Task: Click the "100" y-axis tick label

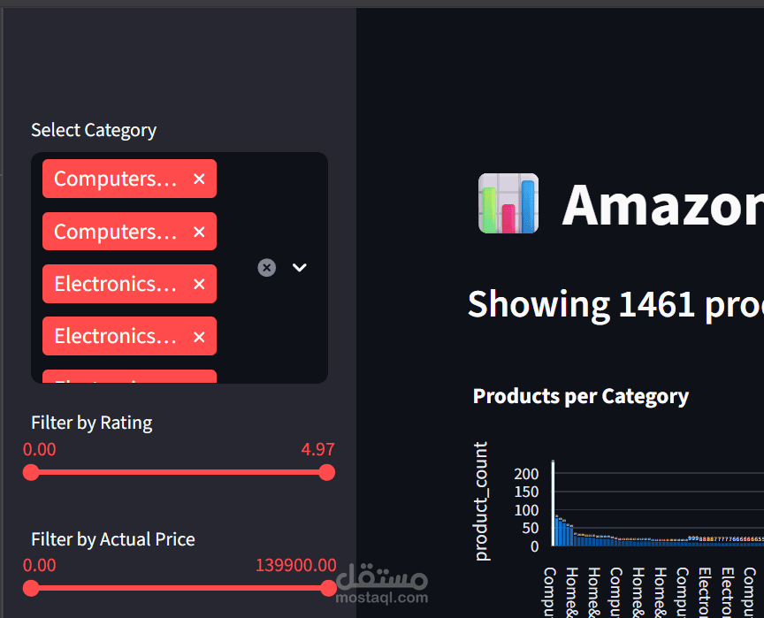Action: point(526,510)
